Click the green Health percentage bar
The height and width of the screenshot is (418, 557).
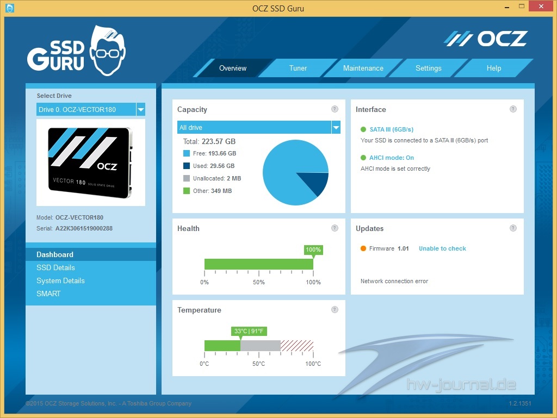tap(258, 264)
